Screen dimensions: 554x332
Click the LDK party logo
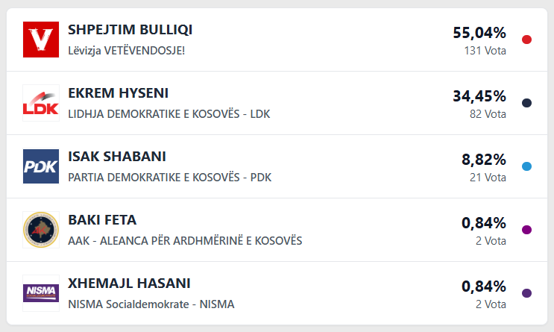[x=41, y=103]
